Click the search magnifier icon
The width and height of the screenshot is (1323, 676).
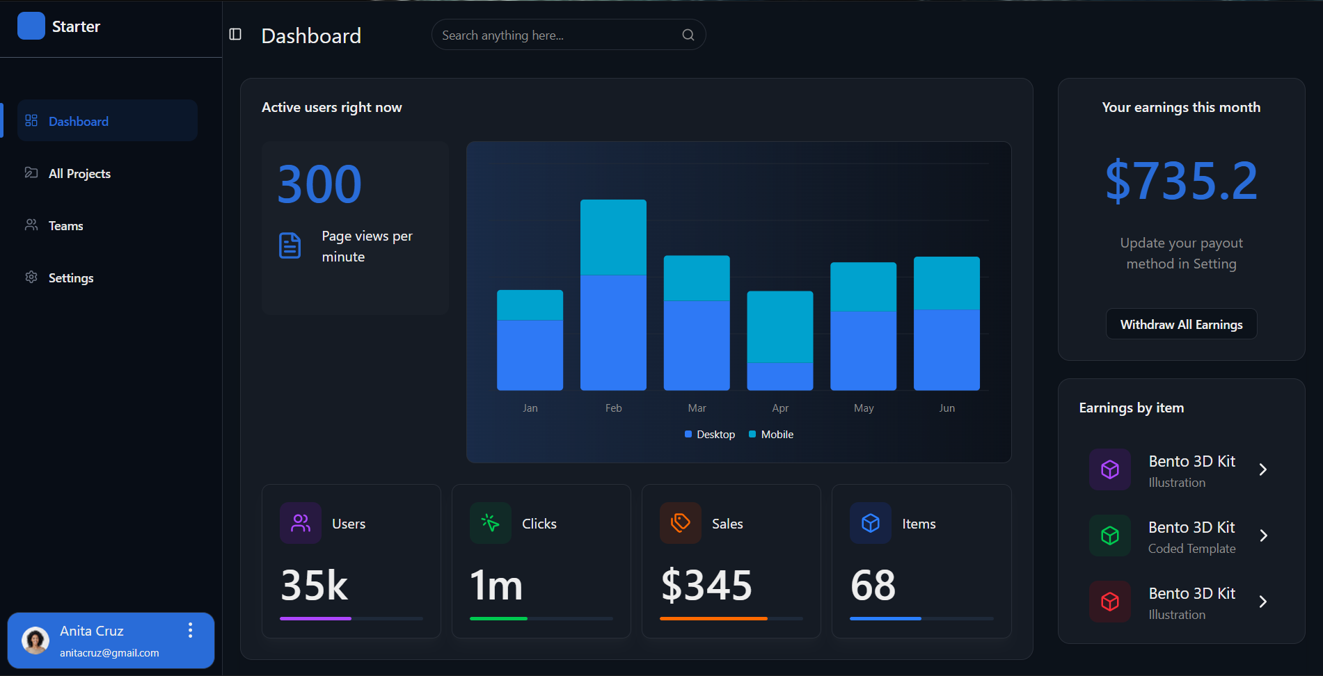click(688, 34)
